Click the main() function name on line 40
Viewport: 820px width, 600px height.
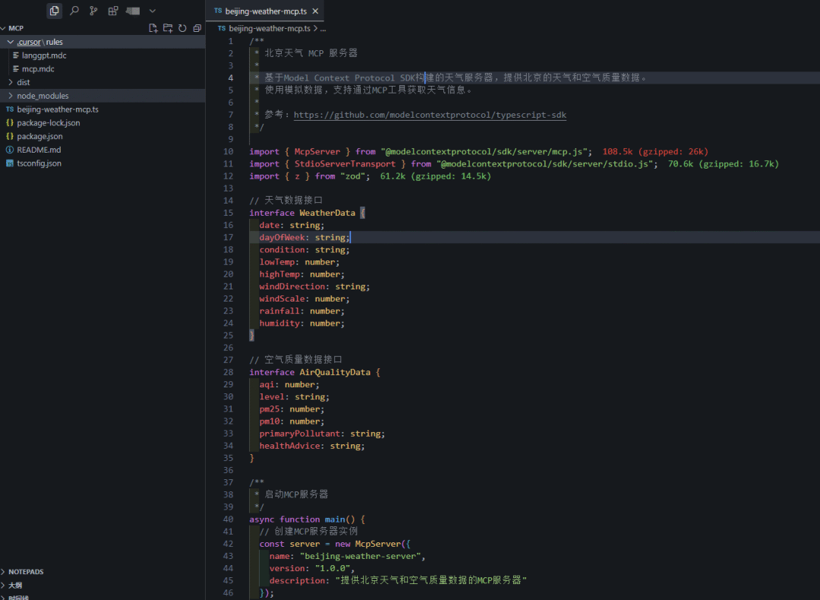click(x=335, y=519)
